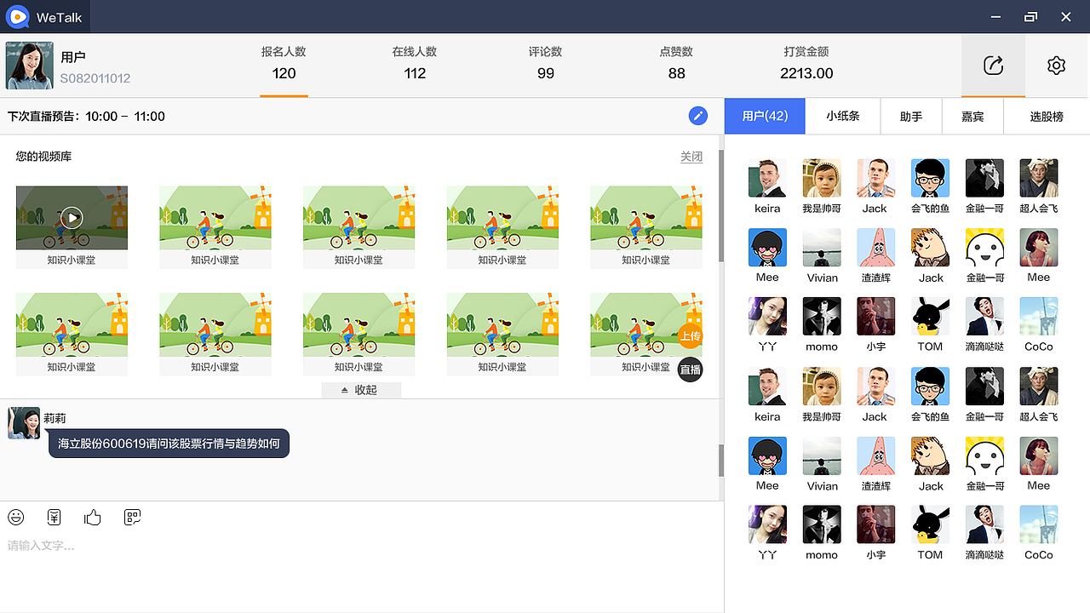This screenshot has height=613, width=1090.
Task: Open the 选股榜 tab
Action: (x=1047, y=116)
